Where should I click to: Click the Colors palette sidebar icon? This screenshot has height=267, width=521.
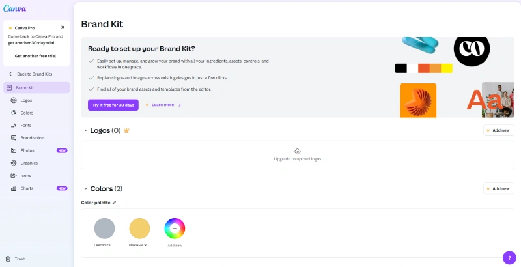coord(14,113)
